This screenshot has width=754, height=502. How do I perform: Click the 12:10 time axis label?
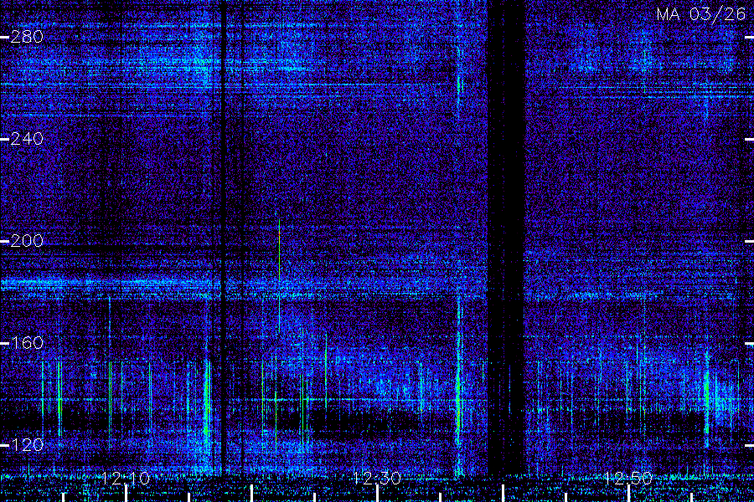tap(126, 479)
